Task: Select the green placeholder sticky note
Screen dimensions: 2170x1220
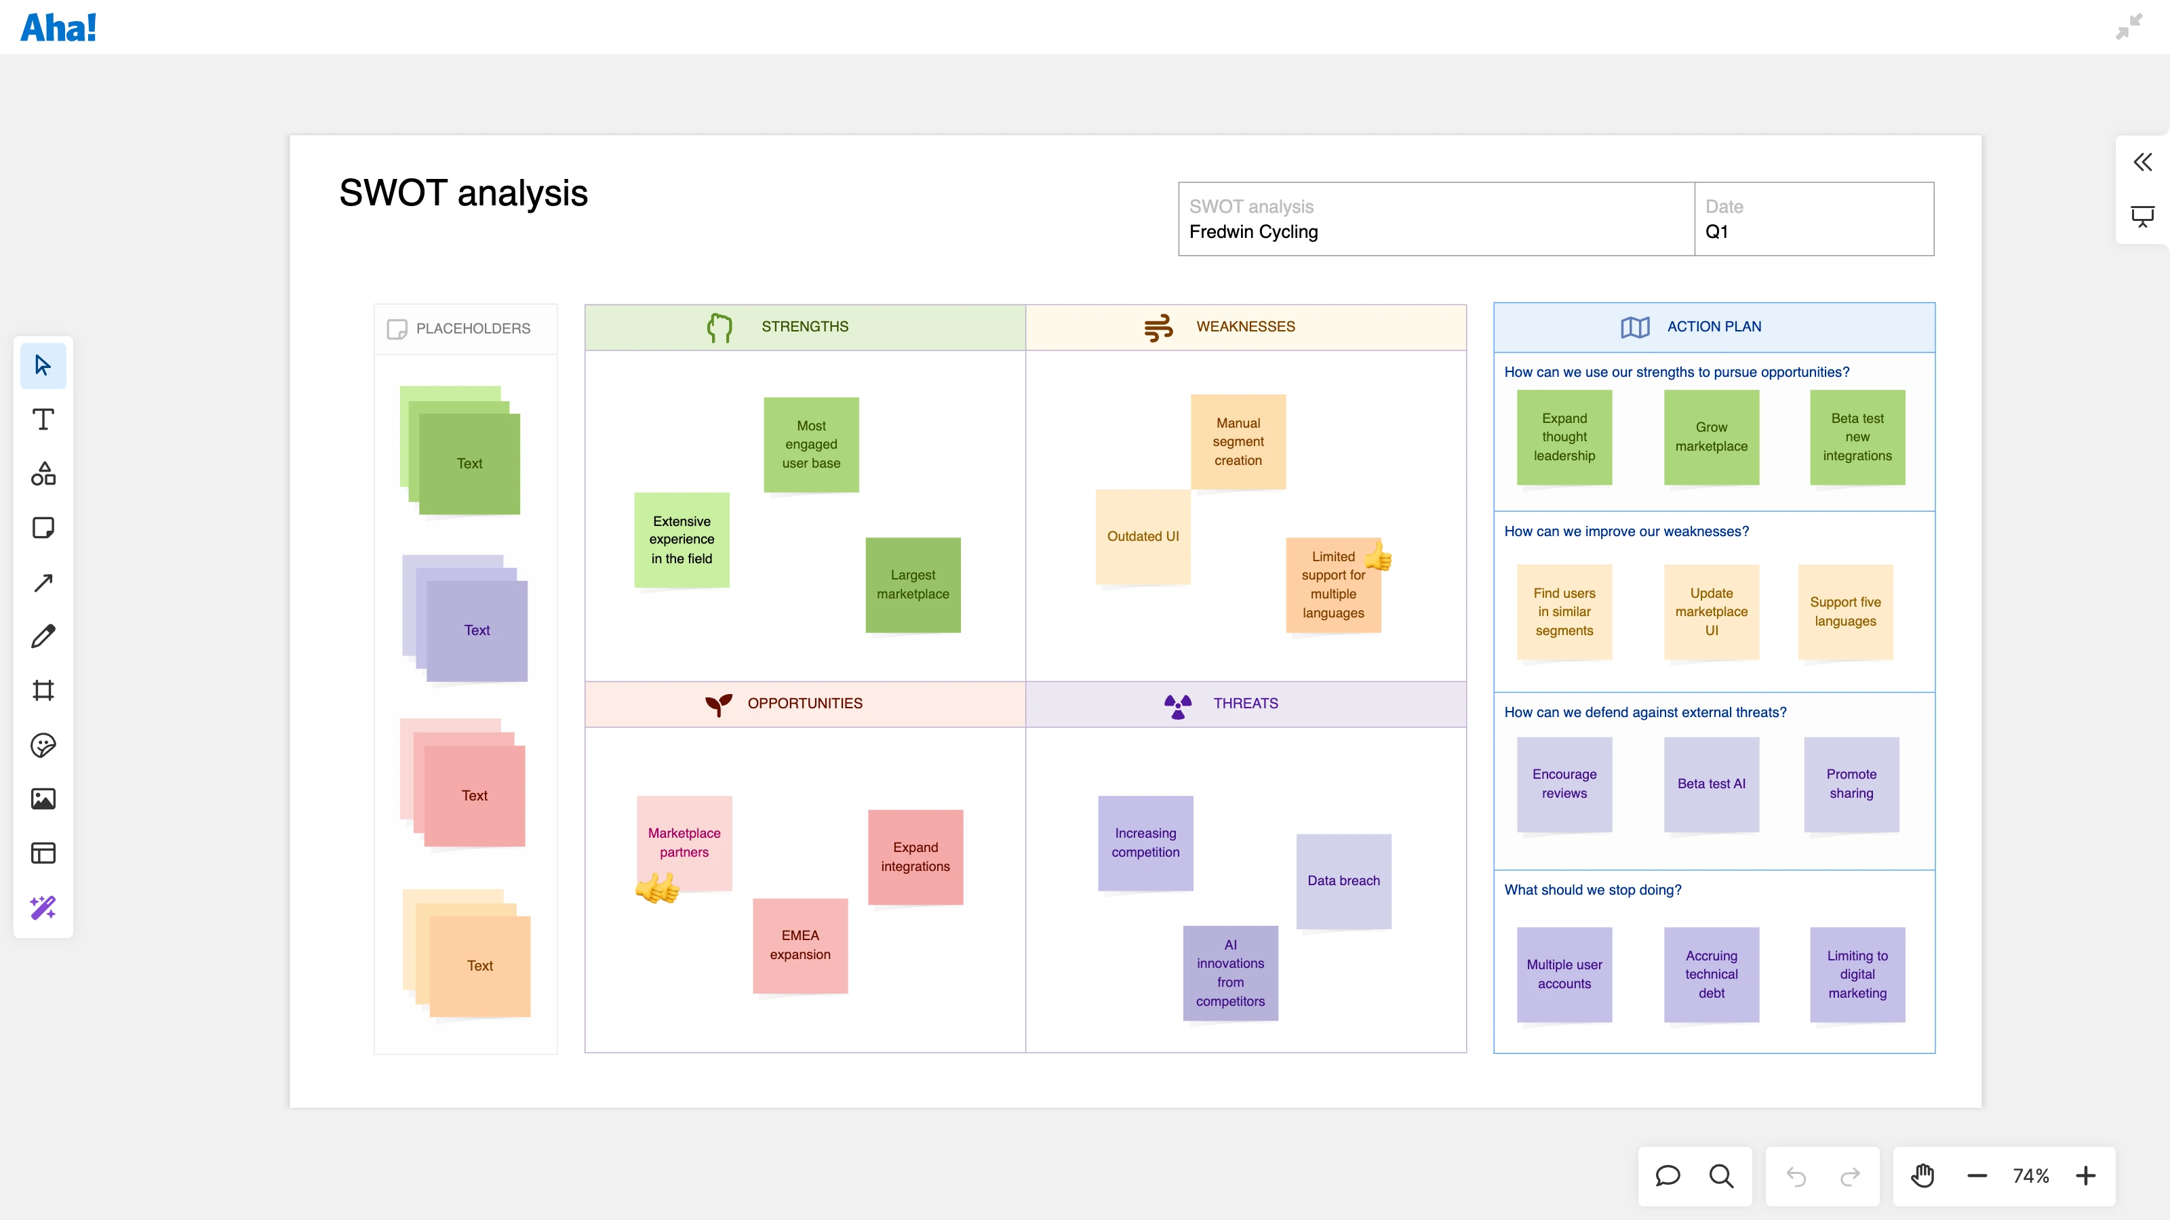Action: (469, 464)
